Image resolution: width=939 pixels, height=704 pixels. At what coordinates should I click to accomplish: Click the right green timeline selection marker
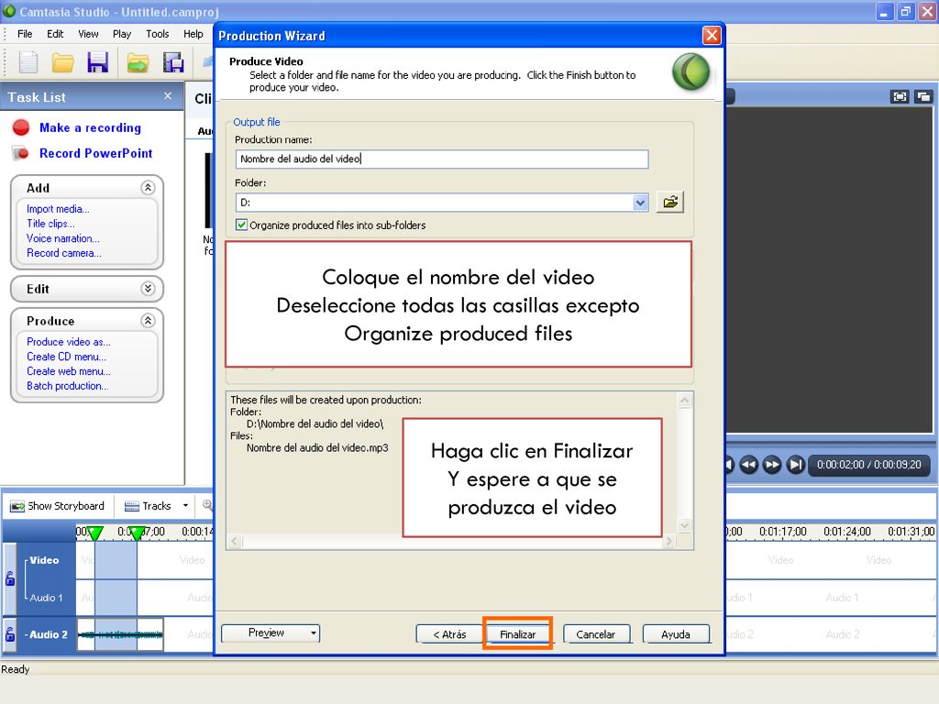click(138, 533)
